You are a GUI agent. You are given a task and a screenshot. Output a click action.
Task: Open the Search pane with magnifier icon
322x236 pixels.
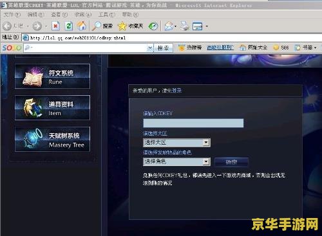click(97, 26)
